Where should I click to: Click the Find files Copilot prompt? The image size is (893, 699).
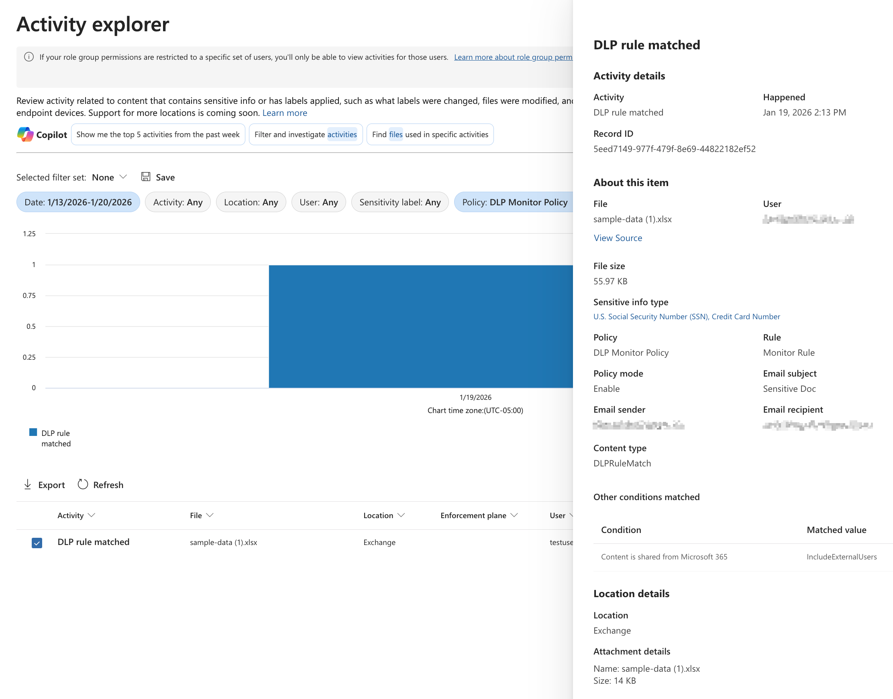pyautogui.click(x=429, y=134)
